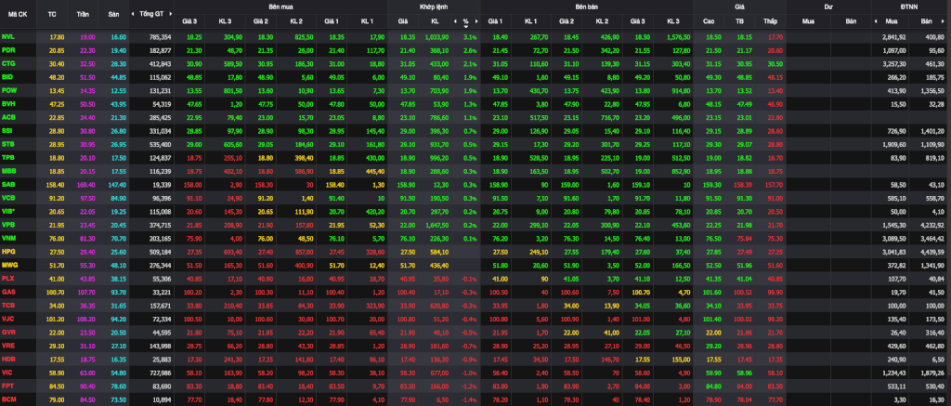Click the Tổng GT column header
The width and height of the screenshot is (951, 406).
coord(153,13)
